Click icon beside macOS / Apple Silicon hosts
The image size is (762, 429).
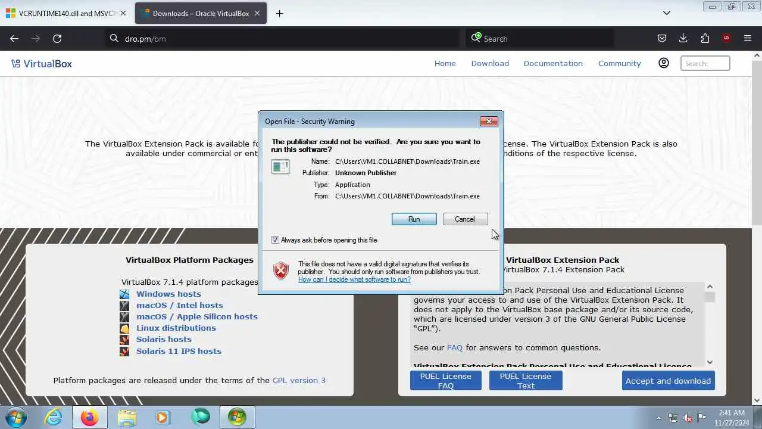[x=124, y=316]
